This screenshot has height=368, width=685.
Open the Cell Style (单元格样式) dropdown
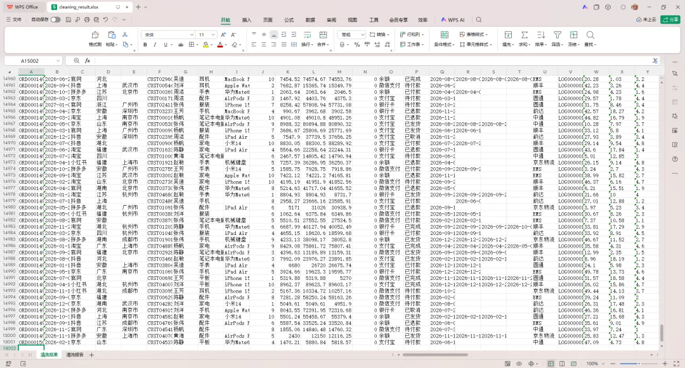pyautogui.click(x=476, y=44)
